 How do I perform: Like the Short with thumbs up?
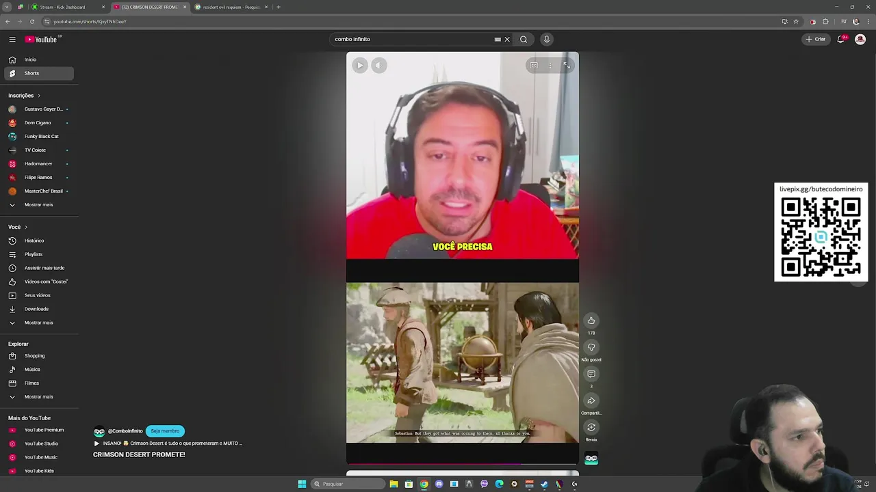tap(591, 320)
